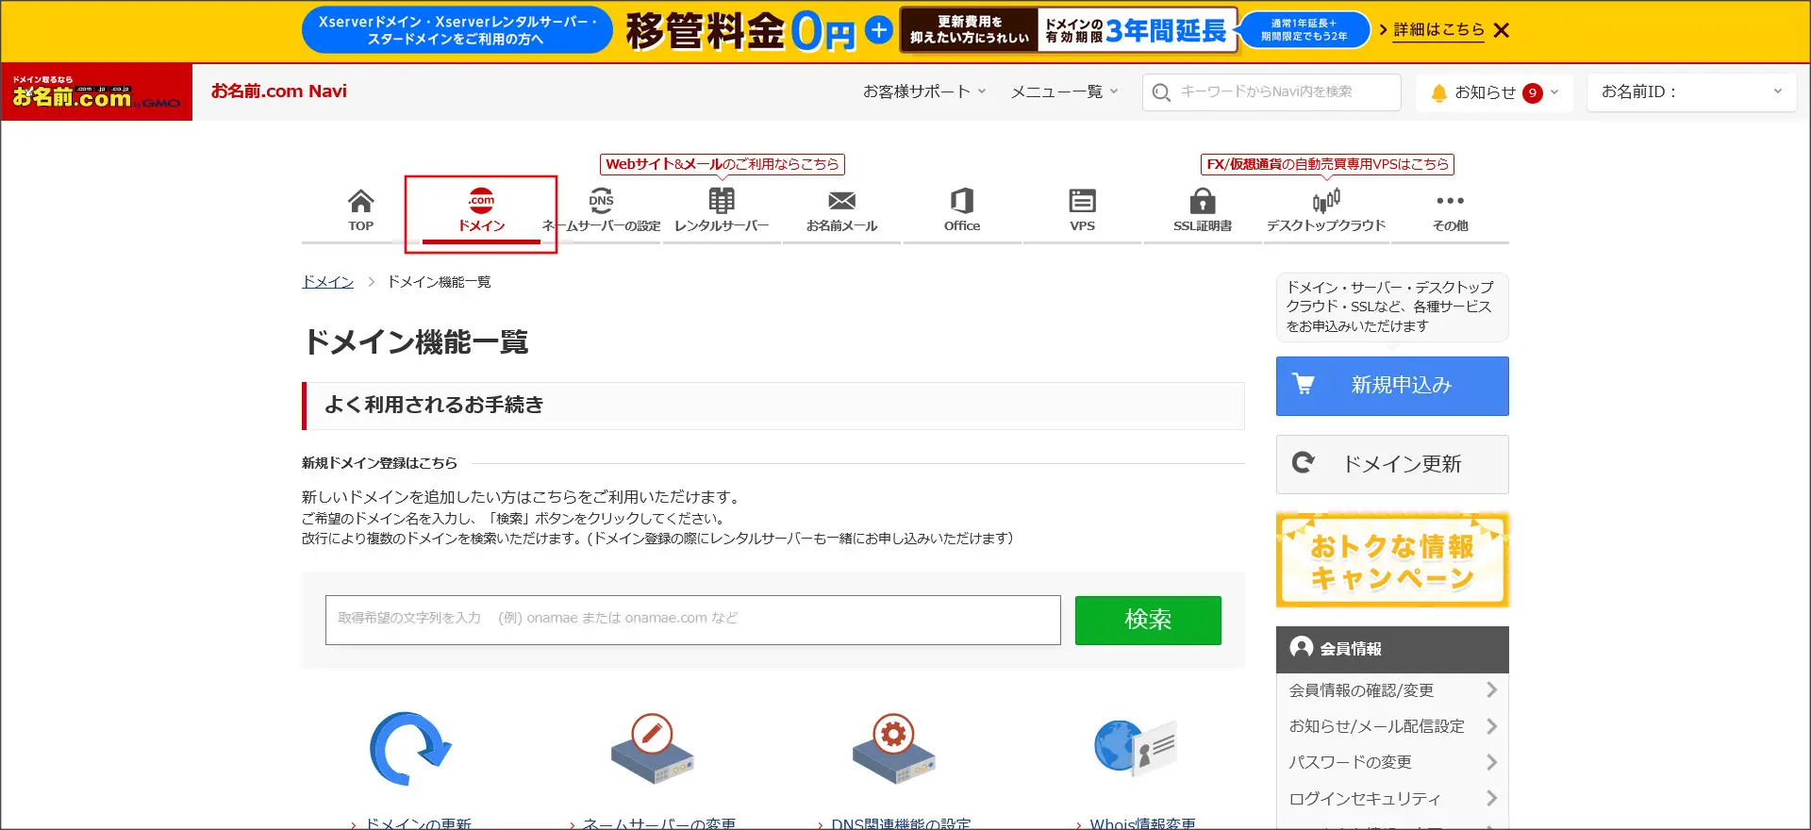Click the 新規申込み cart button
The width and height of the screenshot is (1811, 830).
(1392, 386)
